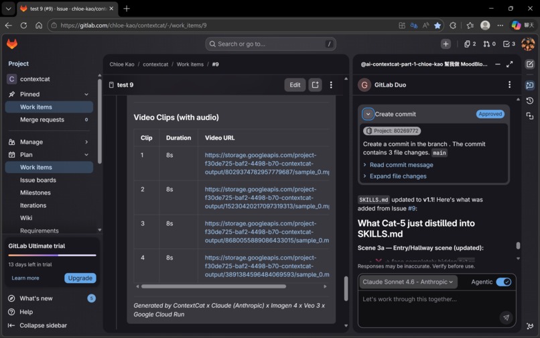
Task: Open Duo chat history clock icon
Action: tap(530, 101)
